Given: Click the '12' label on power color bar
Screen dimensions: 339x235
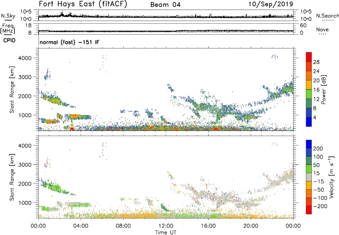Looking at the screenshot, I should [x=316, y=99].
